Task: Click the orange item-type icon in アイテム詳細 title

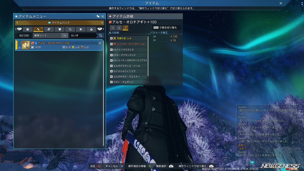Action: coord(110,22)
